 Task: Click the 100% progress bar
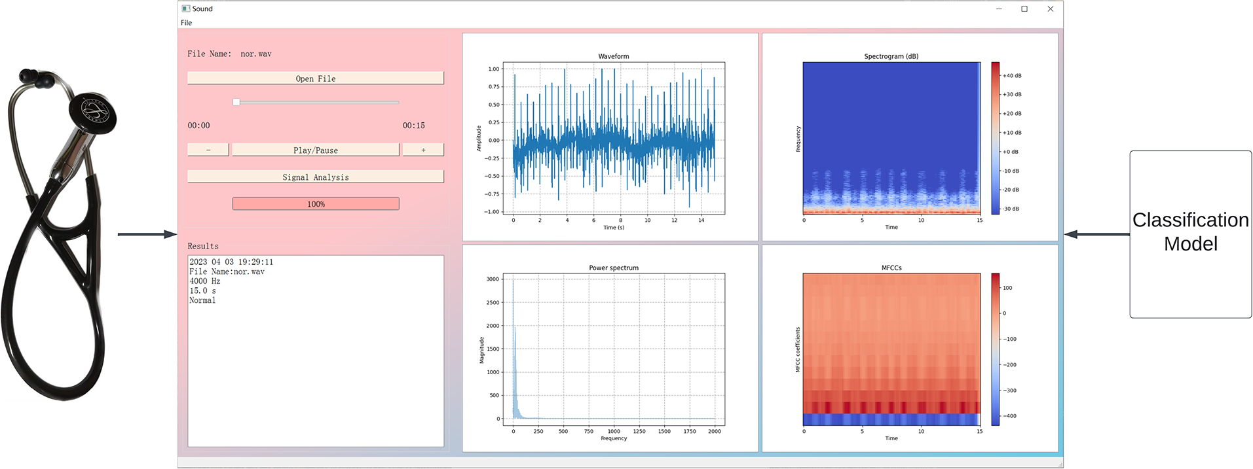click(x=315, y=204)
